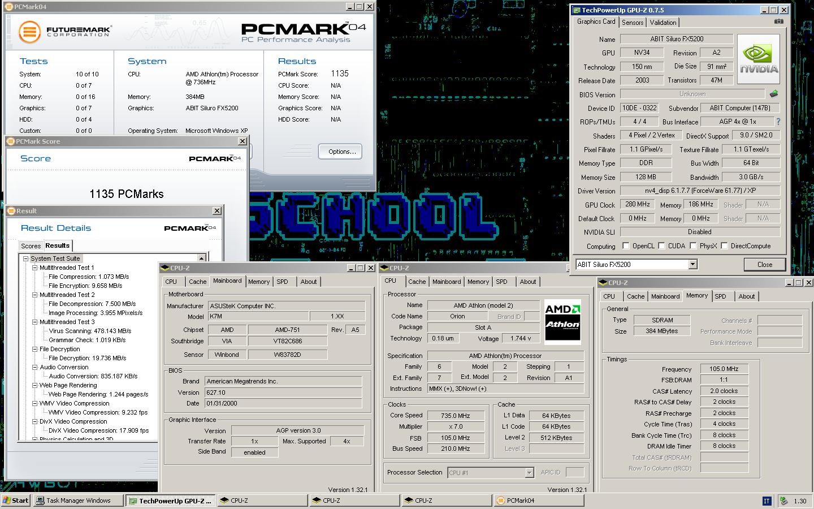Viewport: 814px width, 509px height.
Task: Click the CPU-Z Memory window title chip icon
Action: (603, 283)
